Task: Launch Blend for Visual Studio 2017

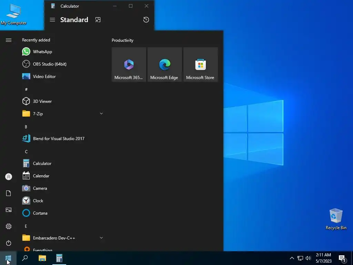Action: click(63, 139)
